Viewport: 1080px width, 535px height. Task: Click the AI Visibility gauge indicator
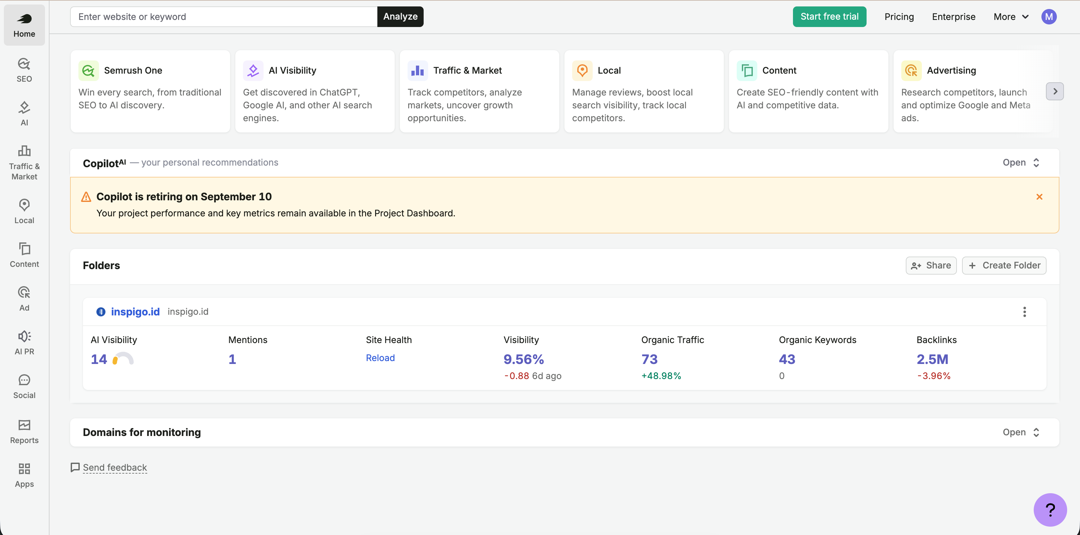(123, 359)
